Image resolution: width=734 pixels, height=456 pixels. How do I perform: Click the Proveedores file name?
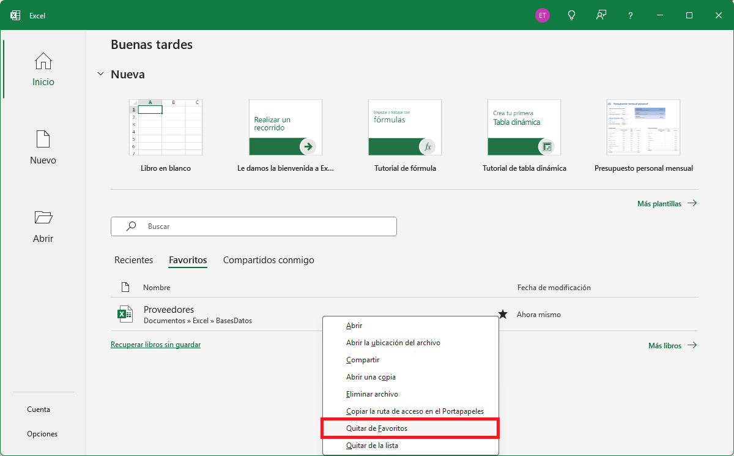click(169, 310)
